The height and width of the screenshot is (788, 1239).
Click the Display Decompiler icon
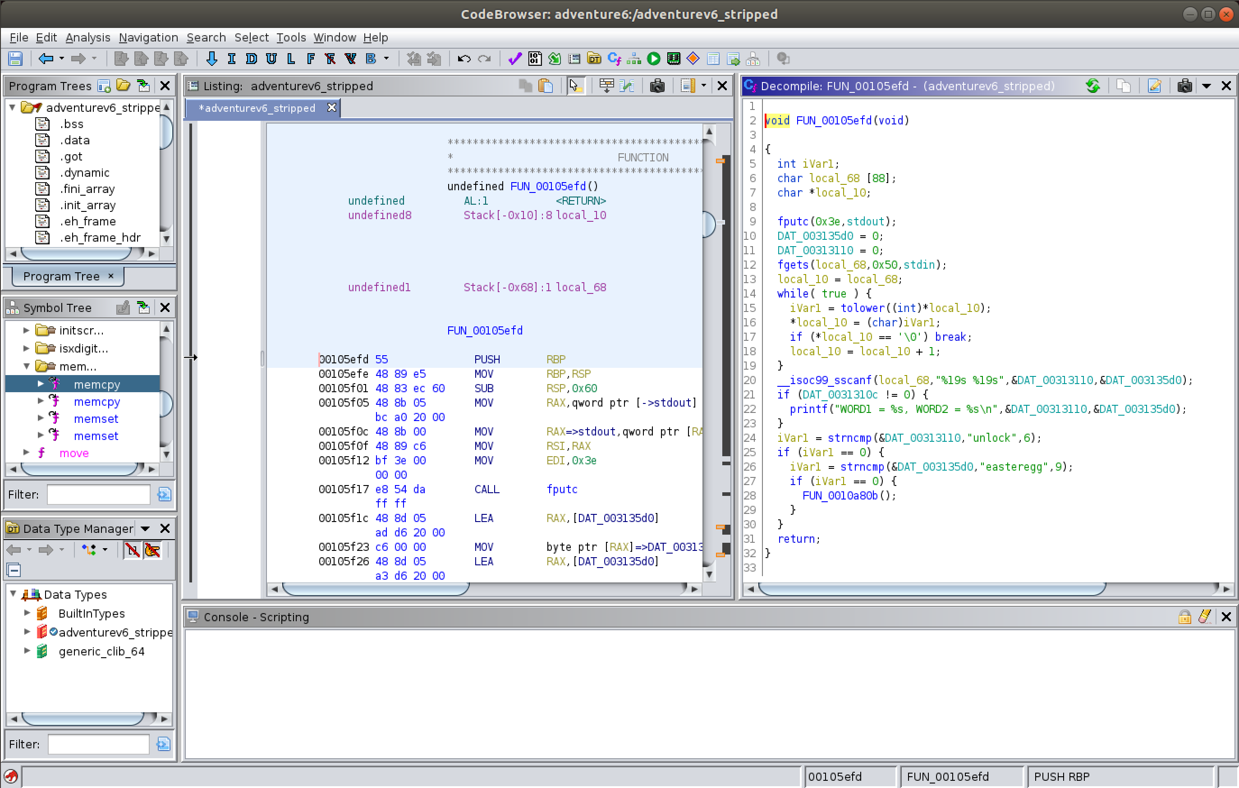614,59
